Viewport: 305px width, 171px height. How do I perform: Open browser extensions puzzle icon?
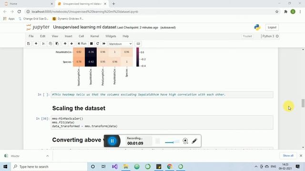coord(285,11)
